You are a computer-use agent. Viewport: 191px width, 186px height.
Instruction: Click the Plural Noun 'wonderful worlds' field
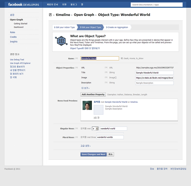tap(110, 137)
